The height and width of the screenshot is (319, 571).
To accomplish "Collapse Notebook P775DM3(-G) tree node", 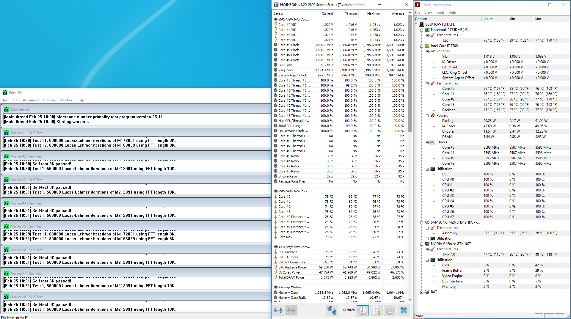I will pos(421,30).
